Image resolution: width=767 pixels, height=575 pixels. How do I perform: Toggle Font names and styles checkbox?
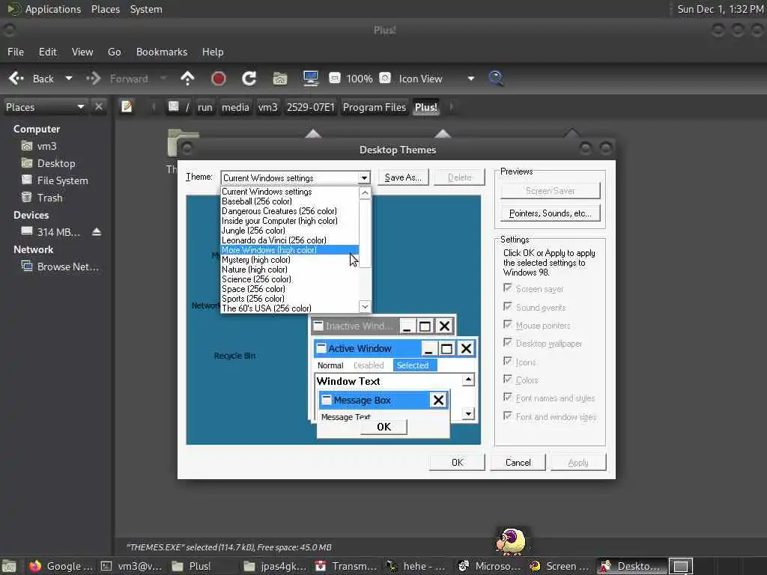[x=508, y=398]
